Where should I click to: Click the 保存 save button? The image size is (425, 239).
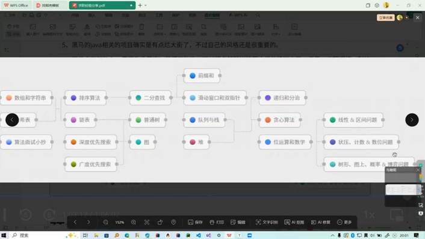(195, 222)
